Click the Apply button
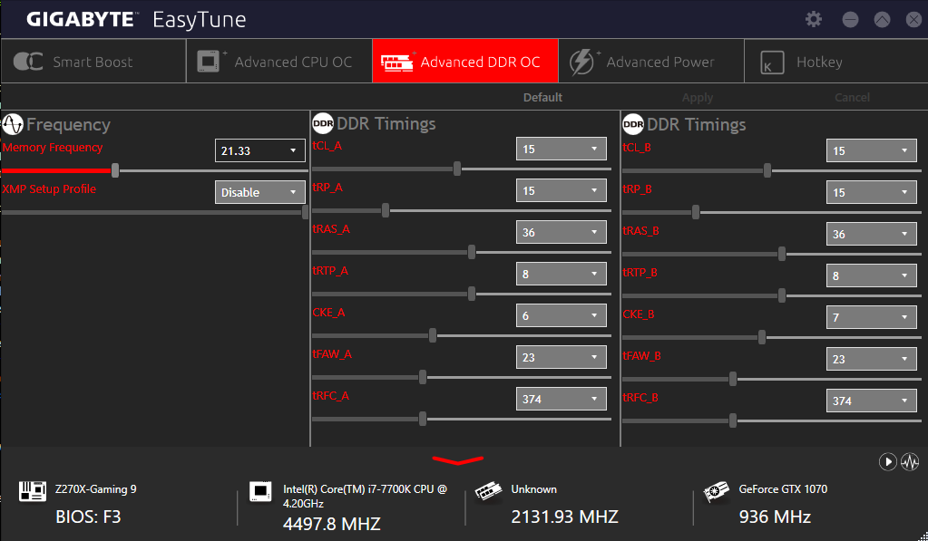 tap(698, 98)
